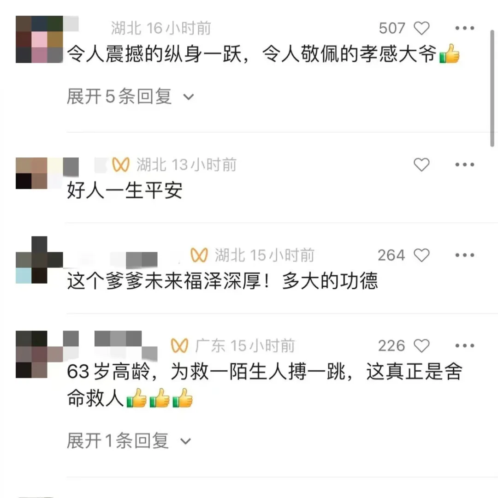Image resolution: width=498 pixels, height=498 pixels.
Task: Like the comment with 507 likes
Action: 421,28
